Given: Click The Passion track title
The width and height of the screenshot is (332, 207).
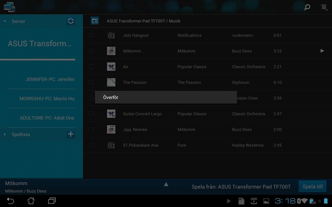Looking at the screenshot, I should point(135,82).
